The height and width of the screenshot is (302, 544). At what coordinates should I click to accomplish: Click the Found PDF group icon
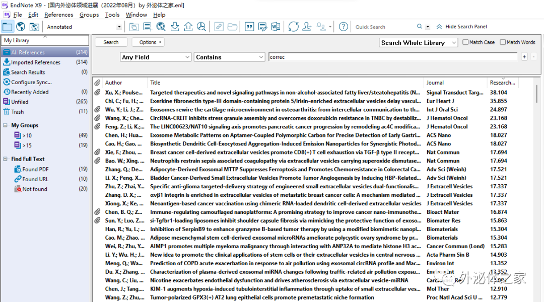[x=18, y=169]
